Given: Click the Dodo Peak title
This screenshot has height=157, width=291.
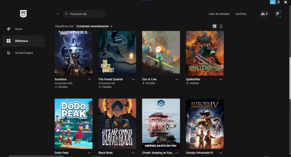Looking at the screenshot, I should (61, 153).
